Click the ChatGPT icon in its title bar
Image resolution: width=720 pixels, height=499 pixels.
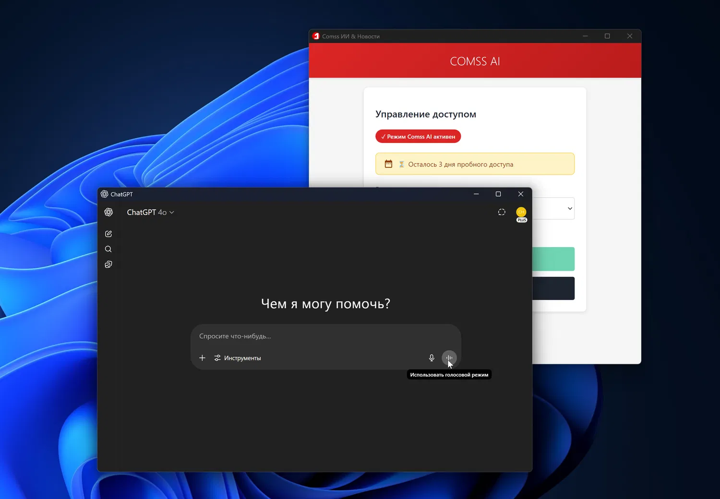pyautogui.click(x=105, y=194)
